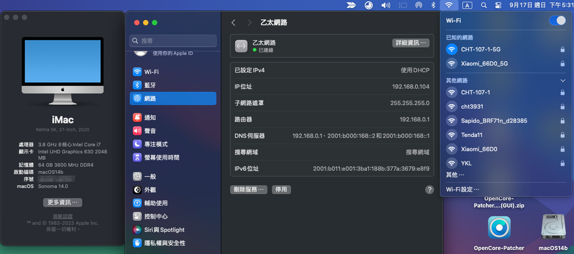Screen dimensions: 574x254
Task: Click 使用 DHCP value
Action: pos(415,70)
